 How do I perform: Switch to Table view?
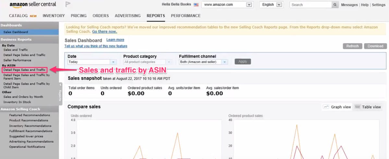pyautogui.click(x=368, y=107)
